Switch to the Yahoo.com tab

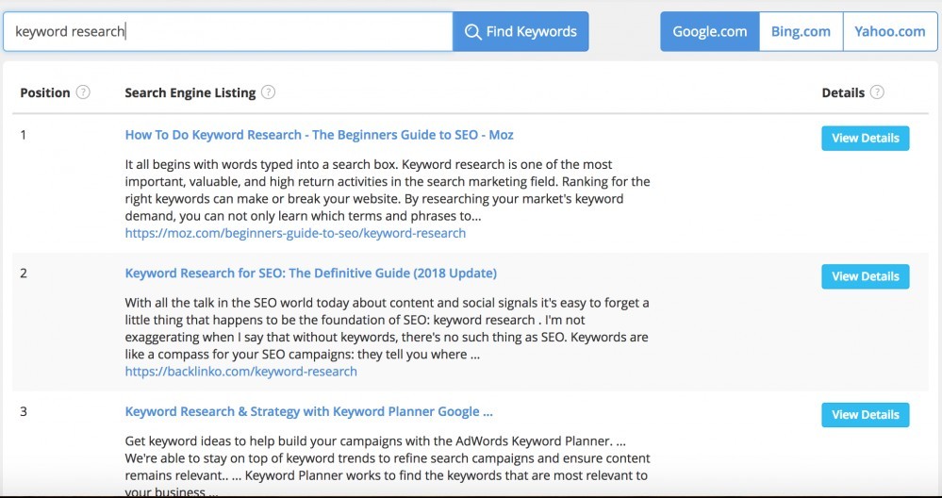point(890,31)
